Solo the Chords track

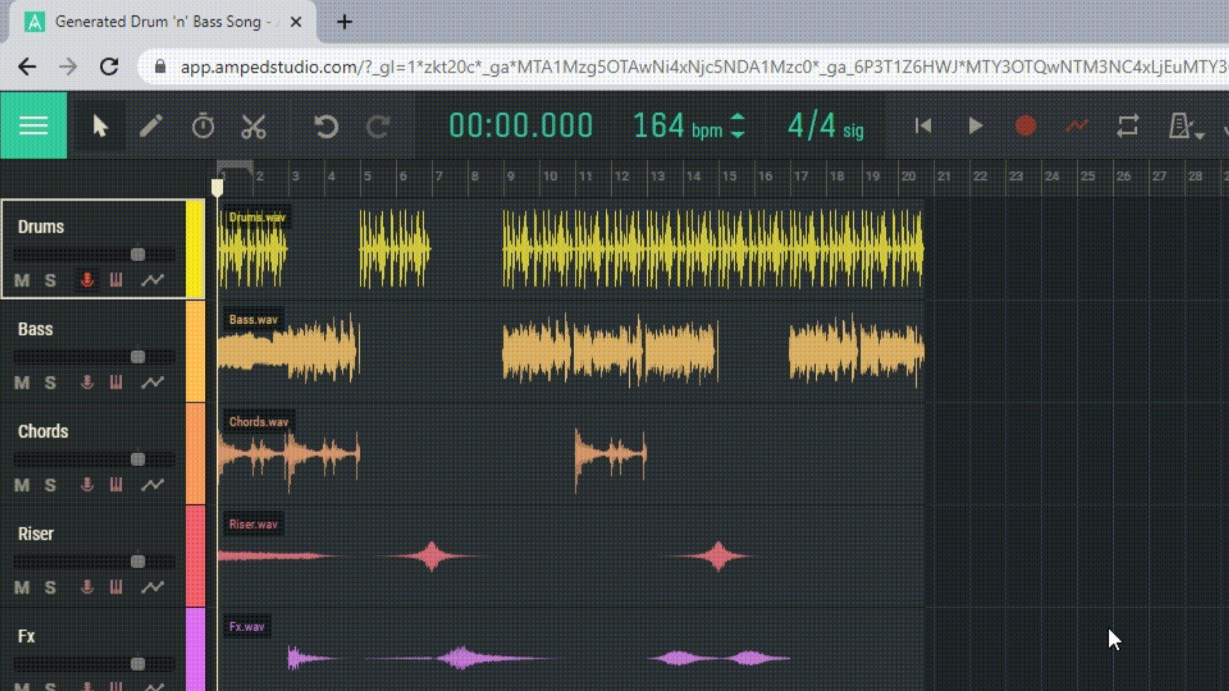click(x=51, y=485)
